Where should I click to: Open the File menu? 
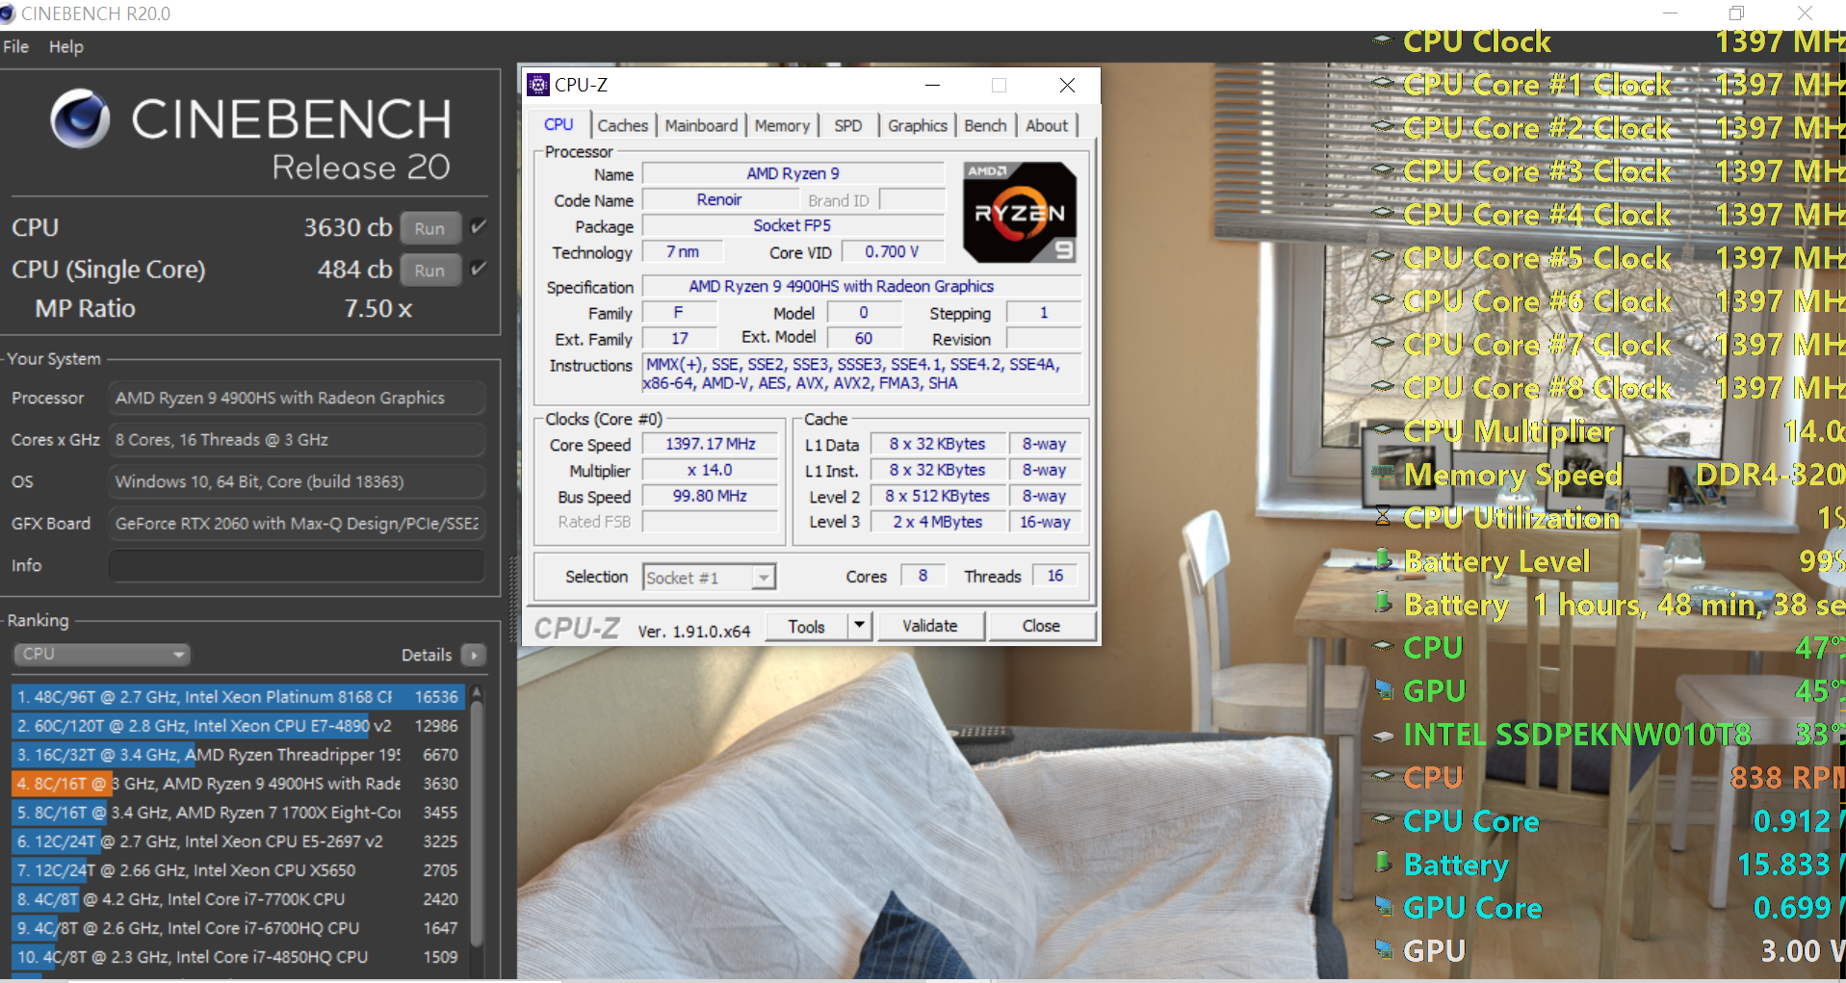(x=16, y=46)
